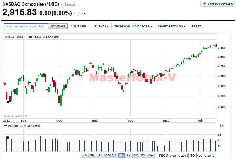Screen dimensions: 236x159
Task: Click the Volume 1,931,689,984 legend value
Action: pyautogui.click(x=24, y=126)
